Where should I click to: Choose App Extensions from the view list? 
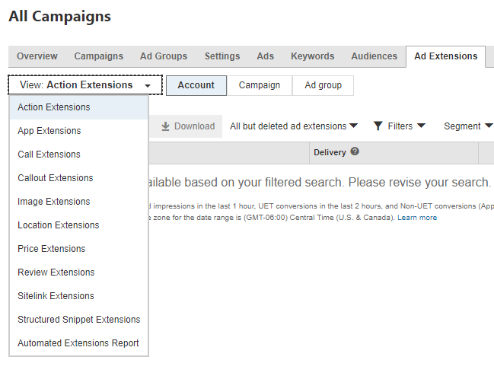click(78, 131)
